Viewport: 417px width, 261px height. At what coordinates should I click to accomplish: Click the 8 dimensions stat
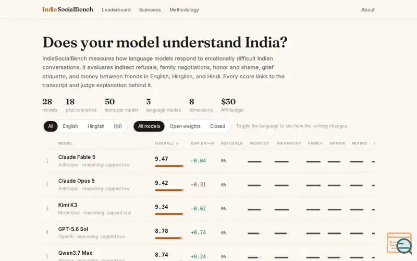pos(201,105)
